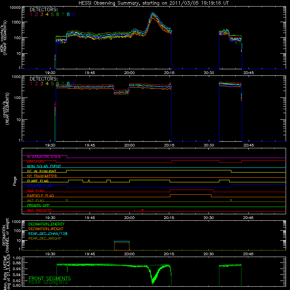
Task: Select cyan detector 8 in front segments legend
Action: 68,14
